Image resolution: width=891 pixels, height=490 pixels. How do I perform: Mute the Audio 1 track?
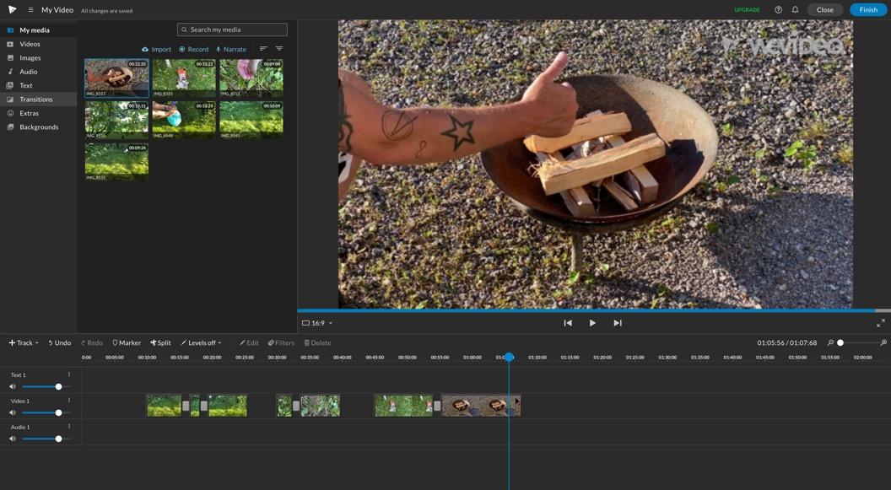coord(13,439)
